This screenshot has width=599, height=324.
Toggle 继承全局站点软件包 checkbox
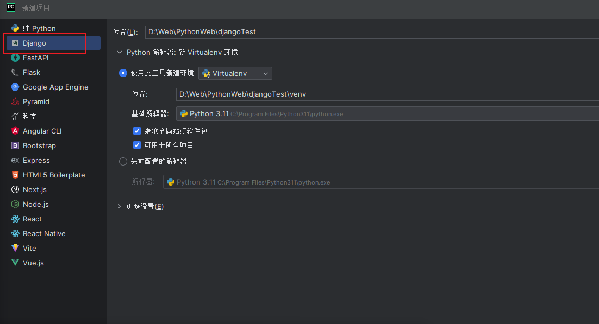(137, 131)
